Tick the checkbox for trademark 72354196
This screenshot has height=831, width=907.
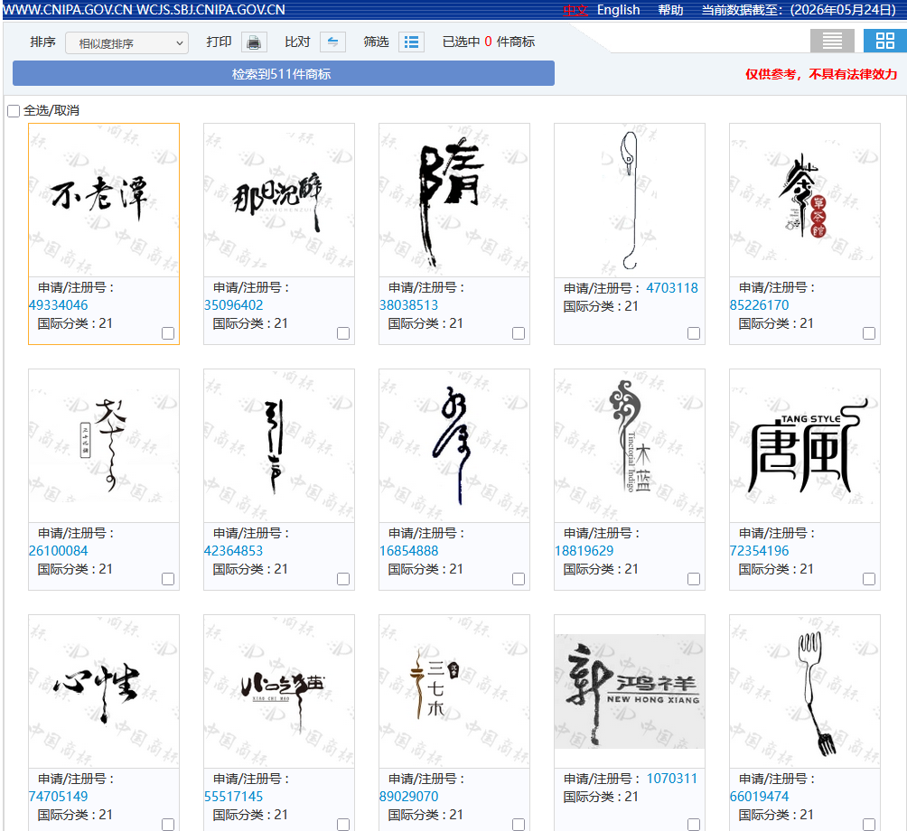[x=869, y=579]
